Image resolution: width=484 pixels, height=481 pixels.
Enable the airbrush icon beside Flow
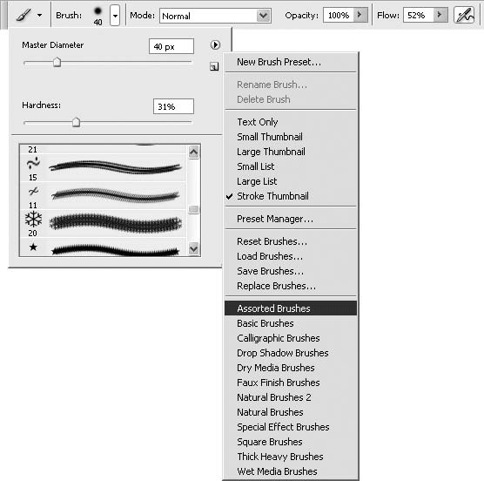464,15
